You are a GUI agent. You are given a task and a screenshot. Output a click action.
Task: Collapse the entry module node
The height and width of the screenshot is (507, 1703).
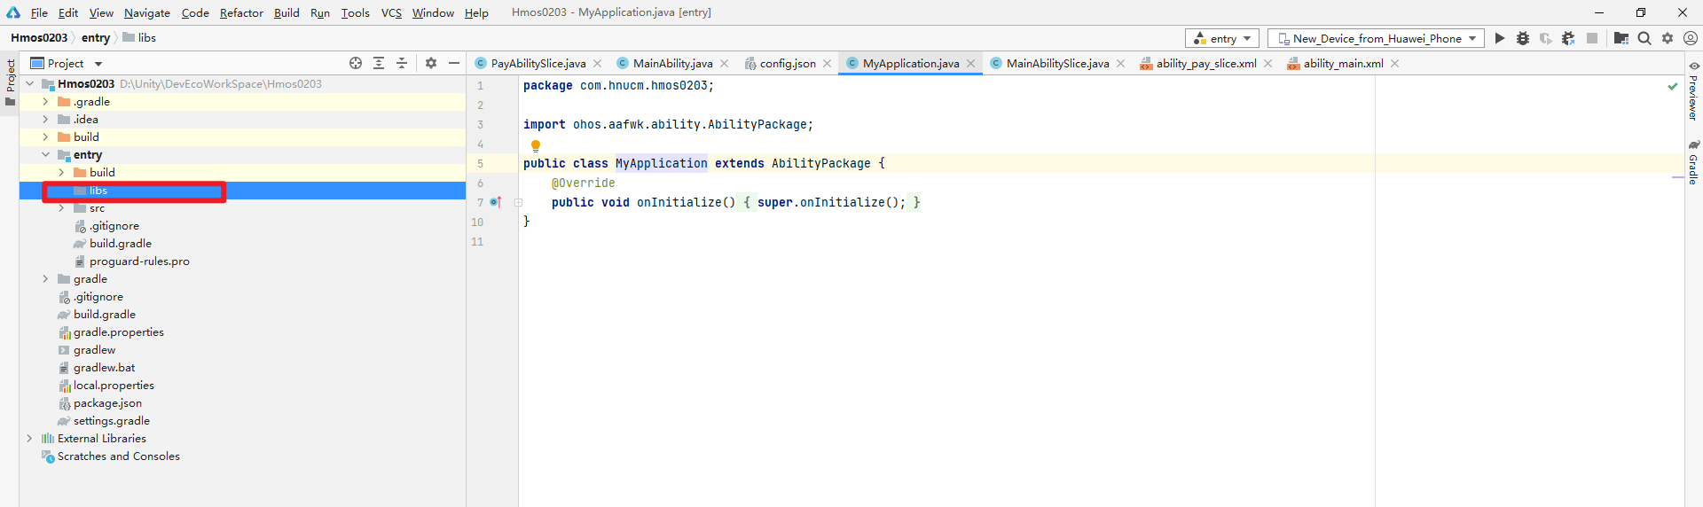[45, 155]
